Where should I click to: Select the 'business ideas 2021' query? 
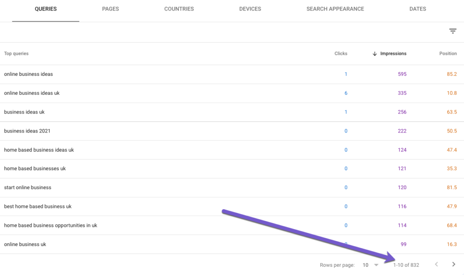[x=27, y=131]
